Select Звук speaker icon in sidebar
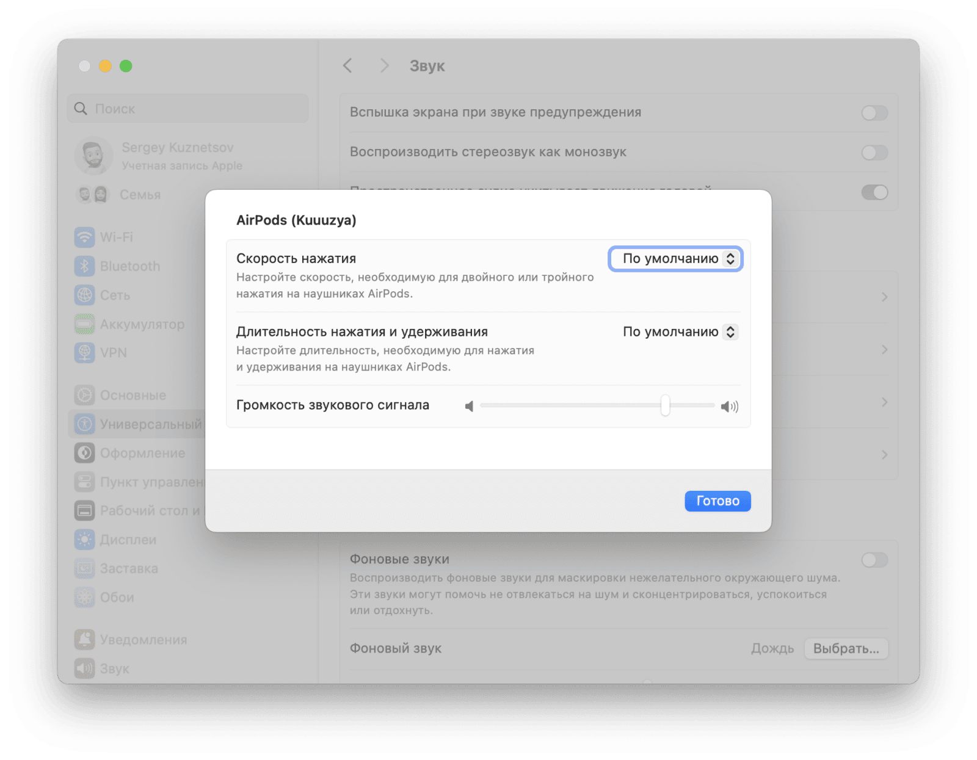The image size is (977, 760). [84, 668]
